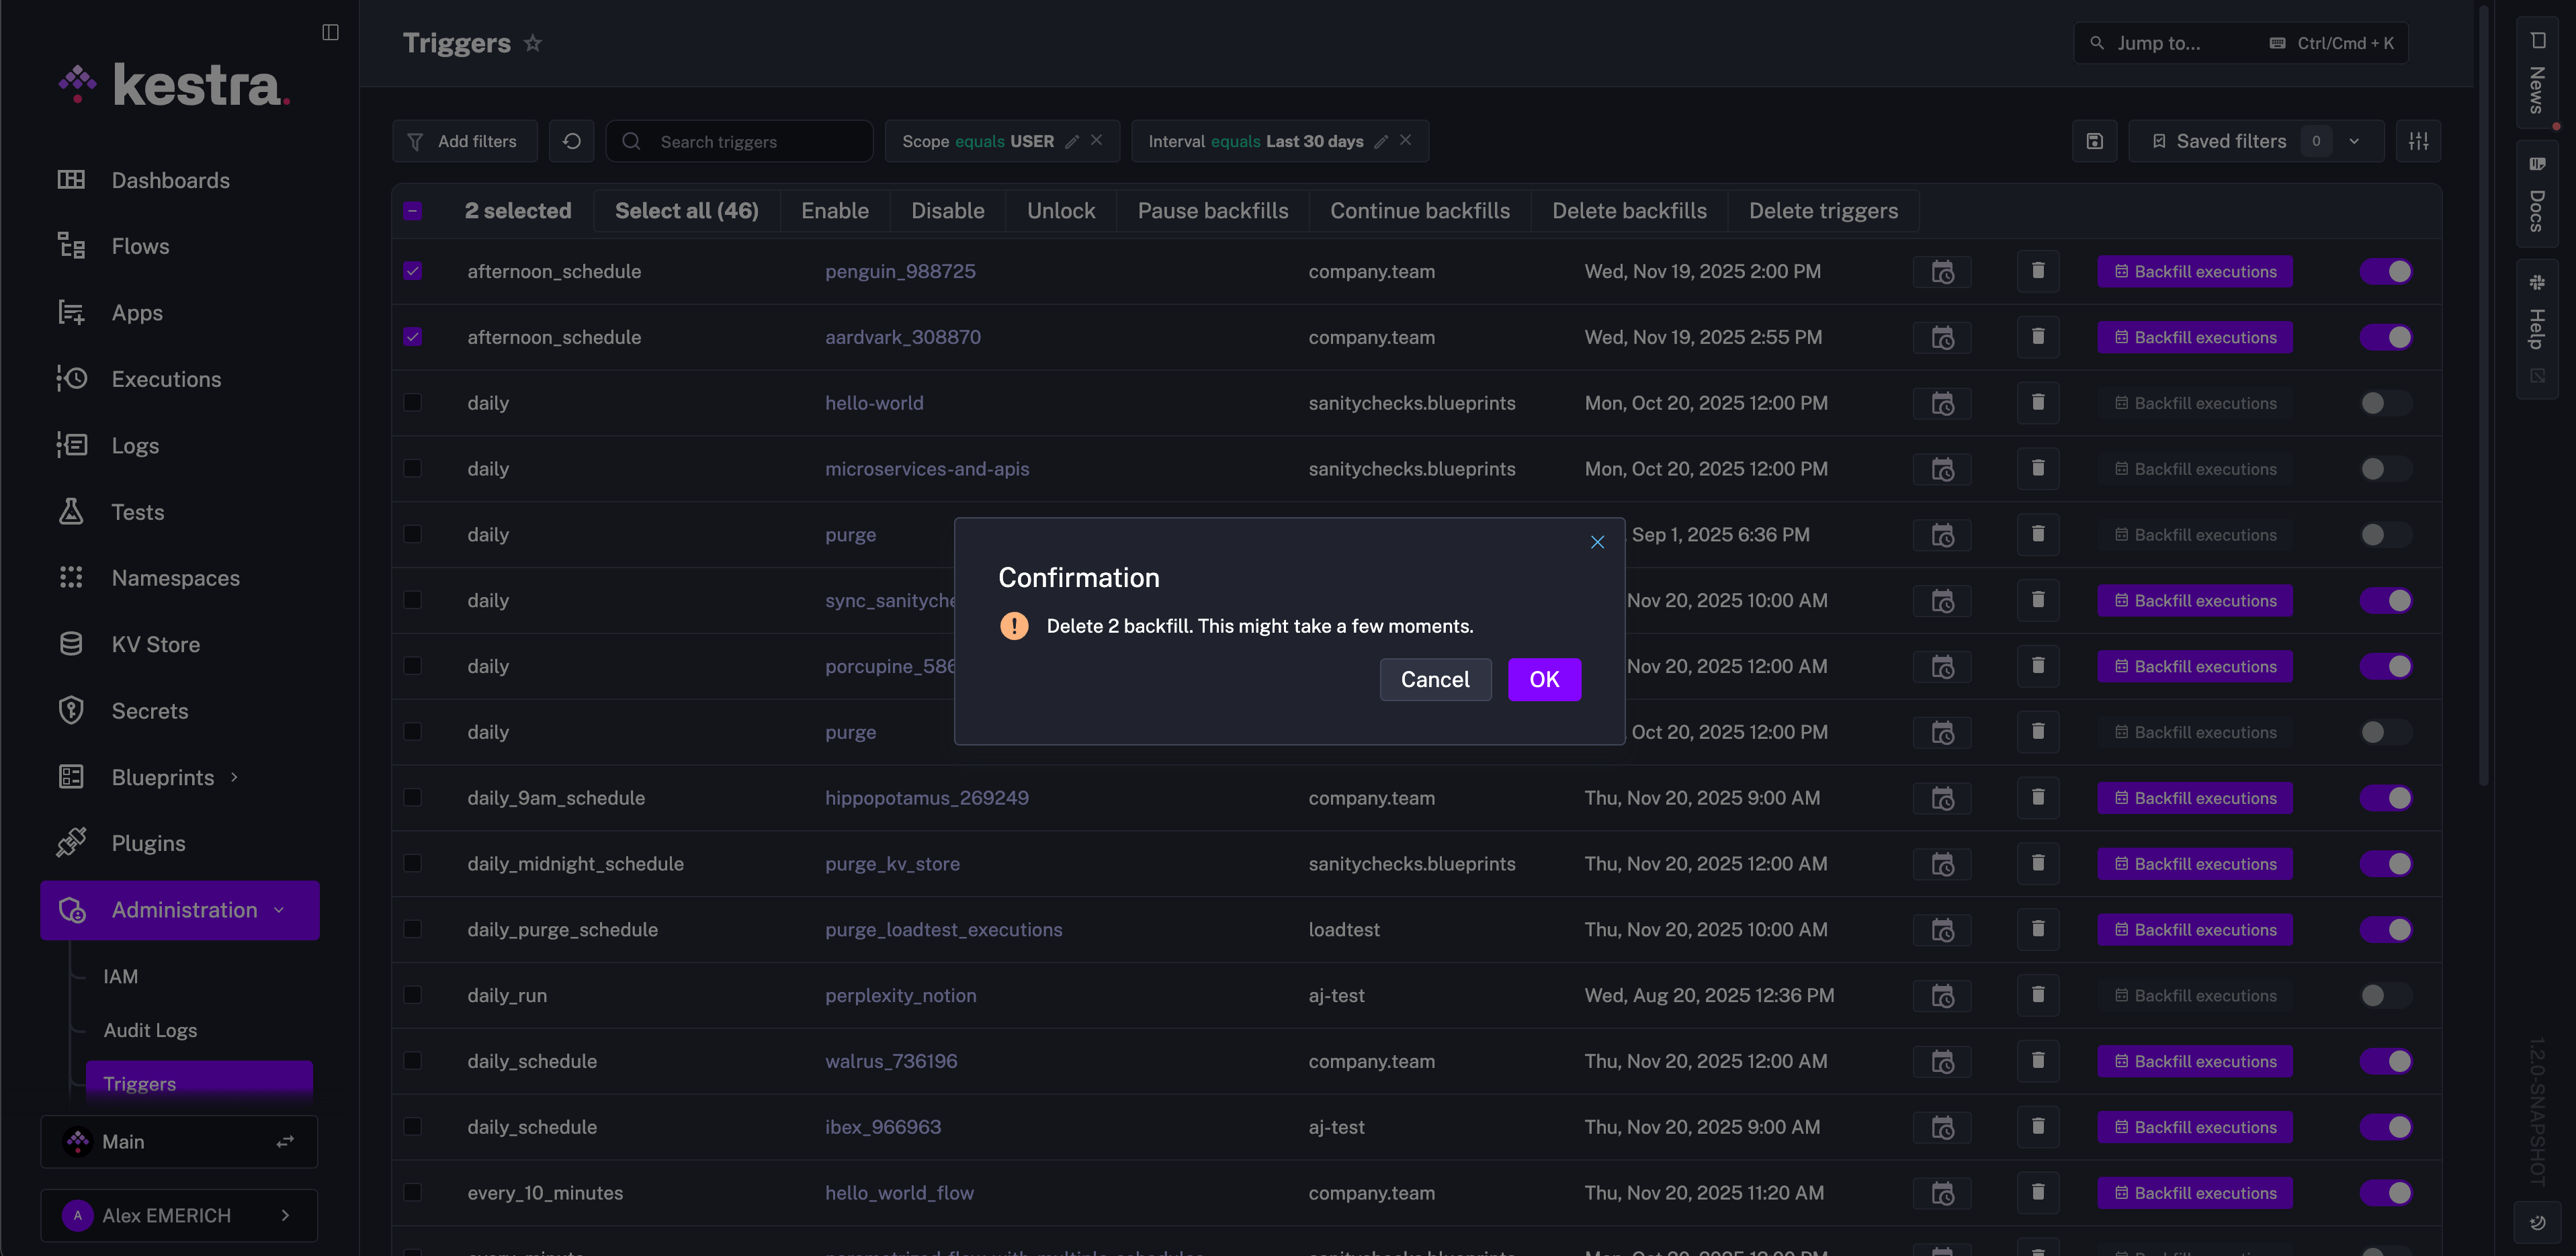Open Audit Logs in sidebar
Screen dimensions: 2576x1256
point(150,1030)
